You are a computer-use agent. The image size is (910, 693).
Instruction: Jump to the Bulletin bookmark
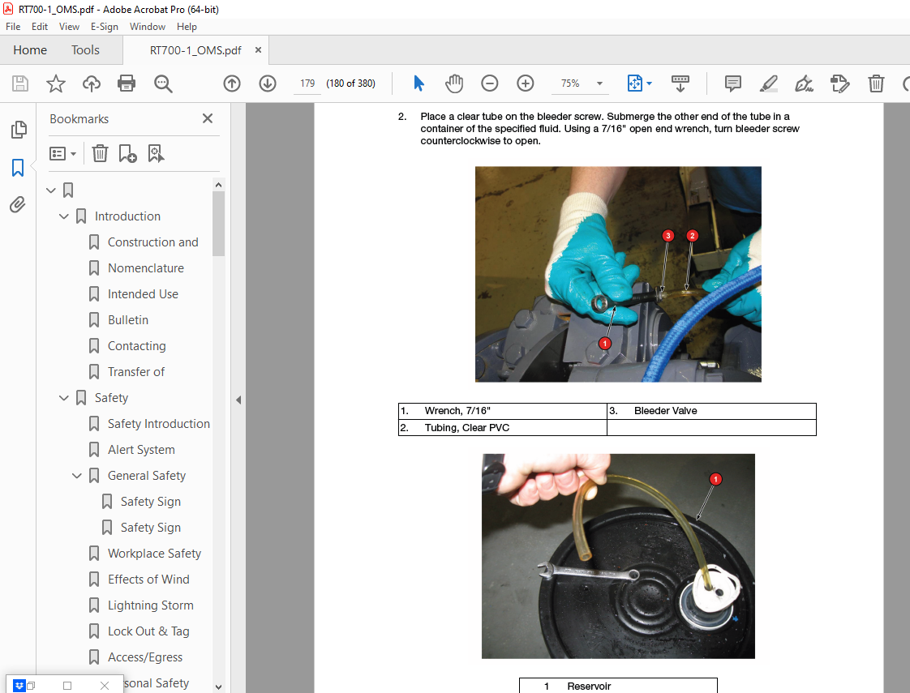[x=127, y=320]
